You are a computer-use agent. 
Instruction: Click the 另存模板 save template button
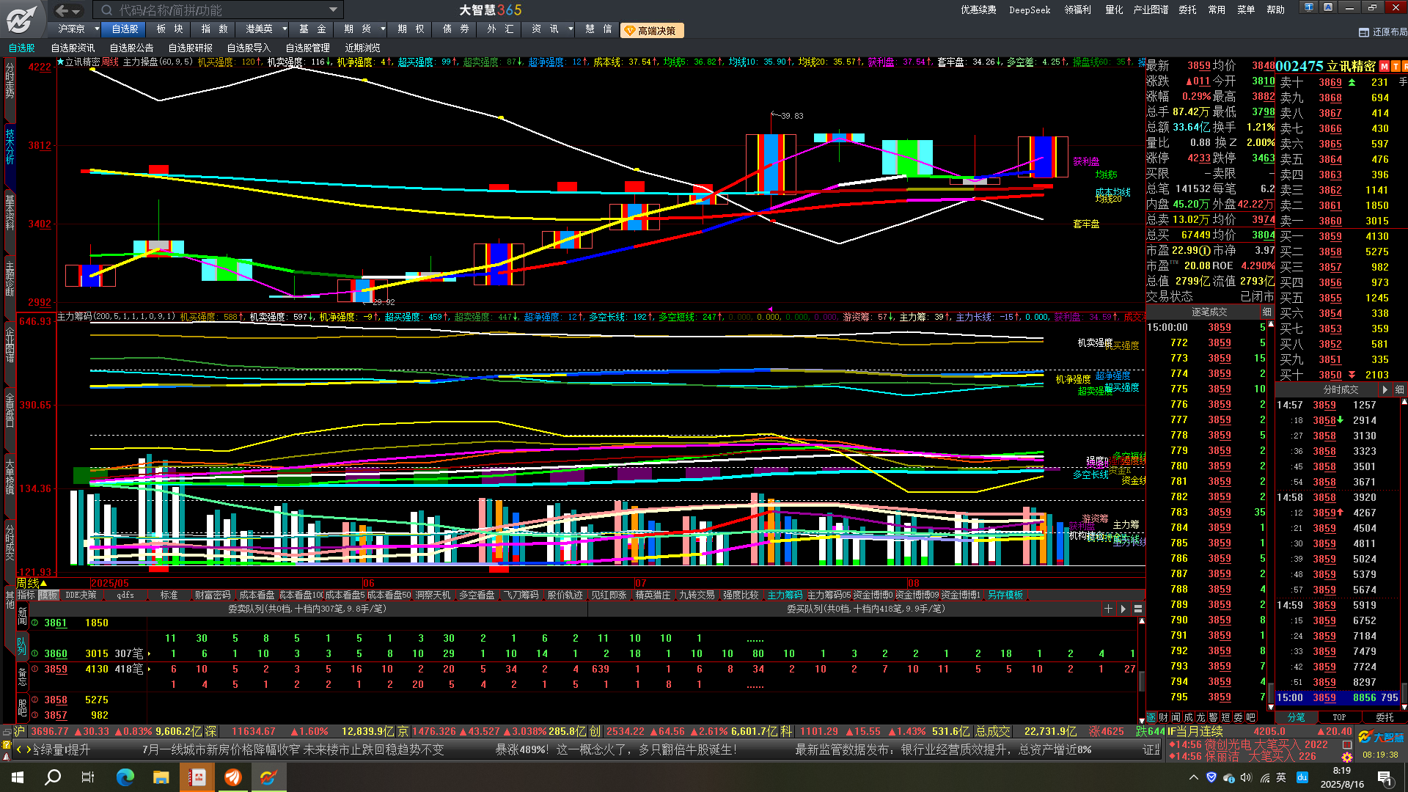1005,595
